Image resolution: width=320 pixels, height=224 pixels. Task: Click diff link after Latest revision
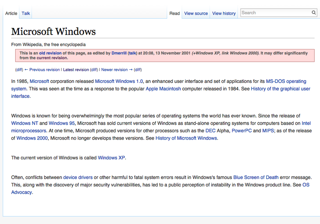tap(94, 70)
